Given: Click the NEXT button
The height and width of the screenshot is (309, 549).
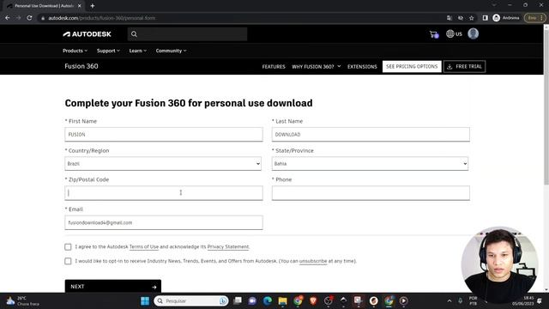Looking at the screenshot, I should tap(112, 286).
